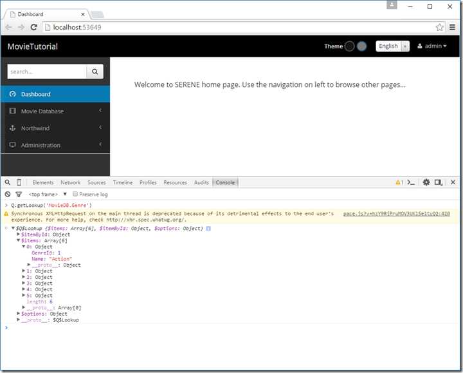Expand the __proto__: $Q$Lookup node
The height and width of the screenshot is (373, 463).
pyautogui.click(x=18, y=320)
